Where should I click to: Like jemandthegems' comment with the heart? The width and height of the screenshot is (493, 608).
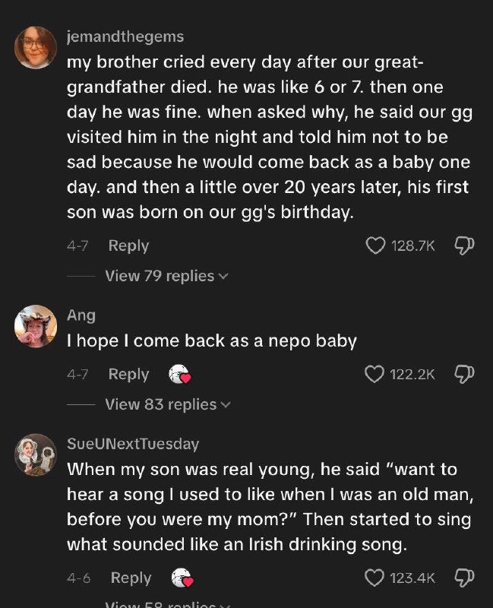(375, 245)
